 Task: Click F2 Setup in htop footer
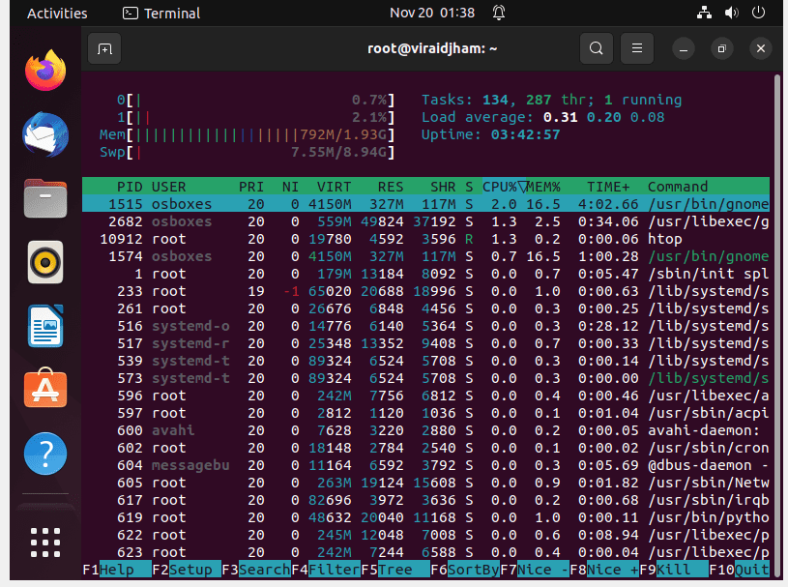(186, 570)
